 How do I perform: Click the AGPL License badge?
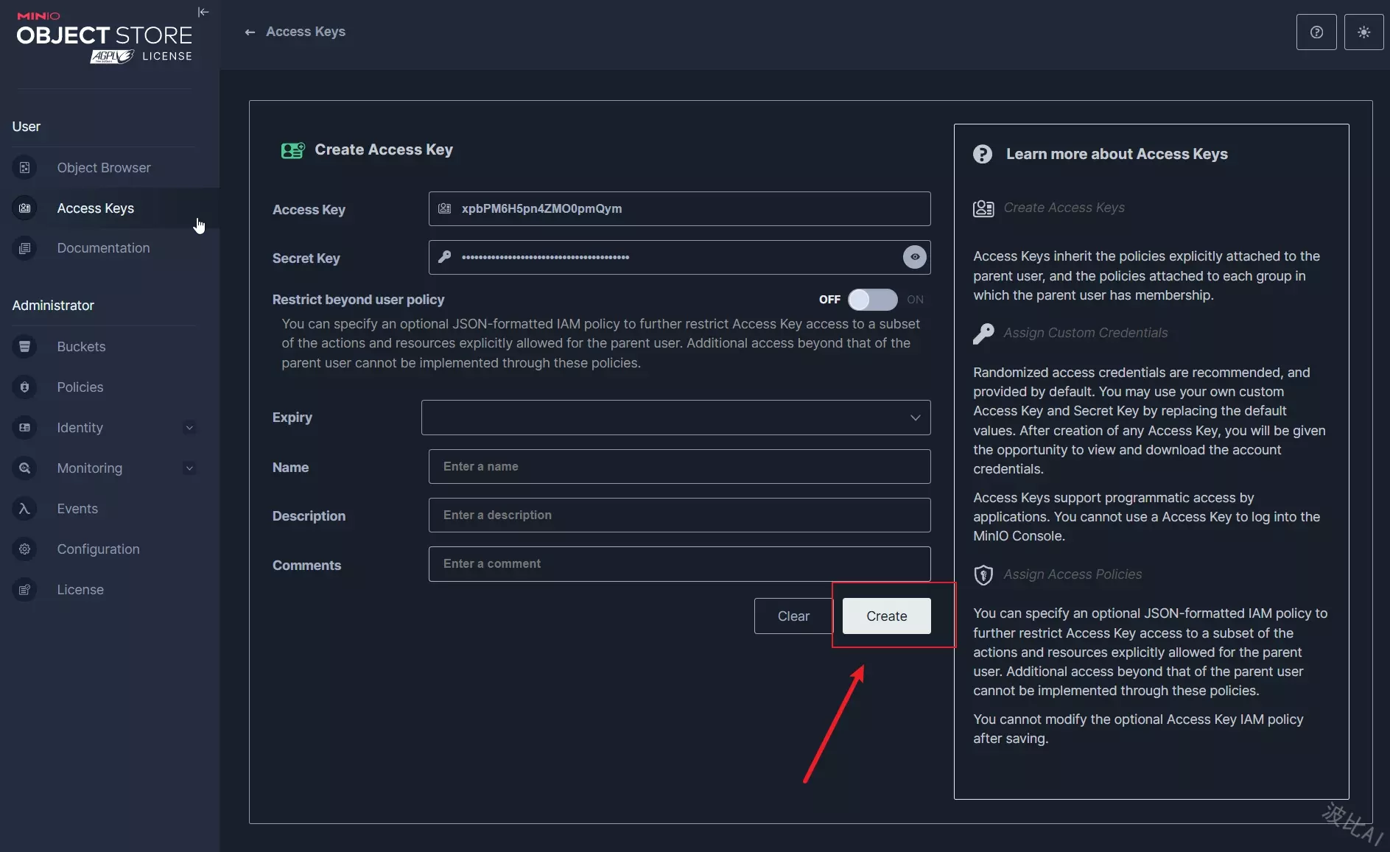(141, 56)
